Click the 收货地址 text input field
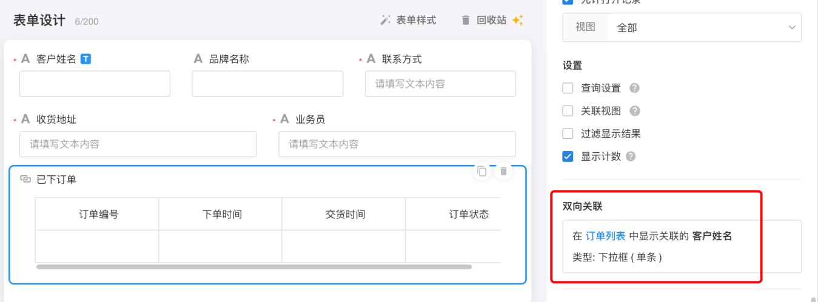Screen dimensions: 818x302 pos(138,144)
